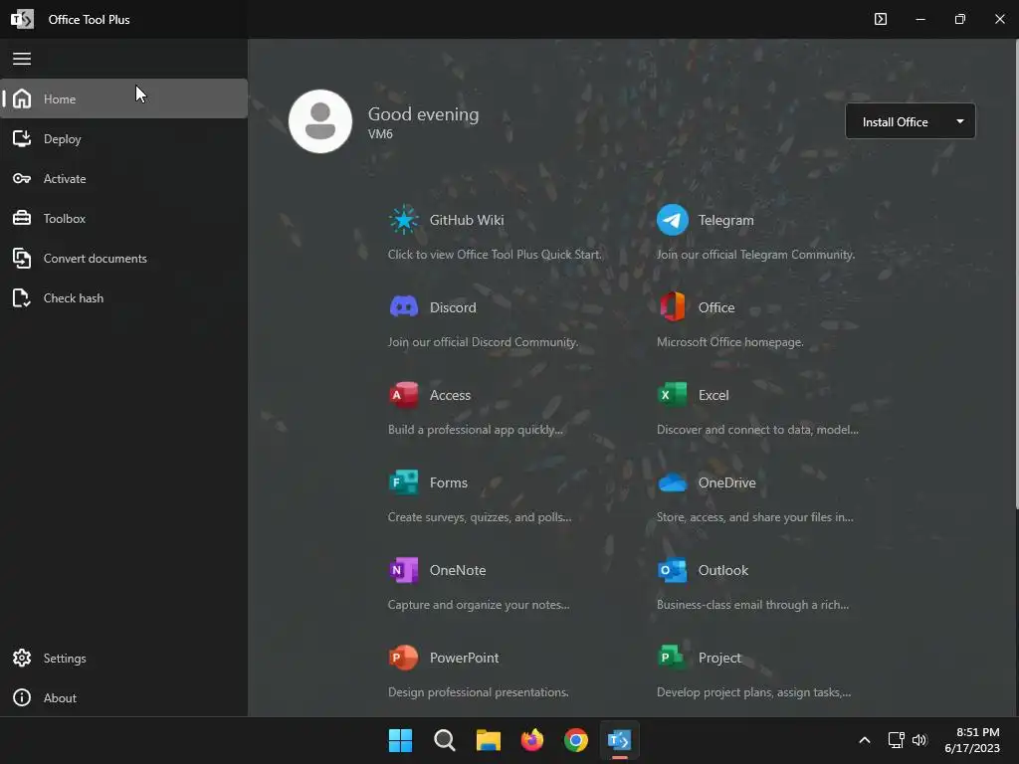Open the GitHub Wiki link

pos(467,220)
